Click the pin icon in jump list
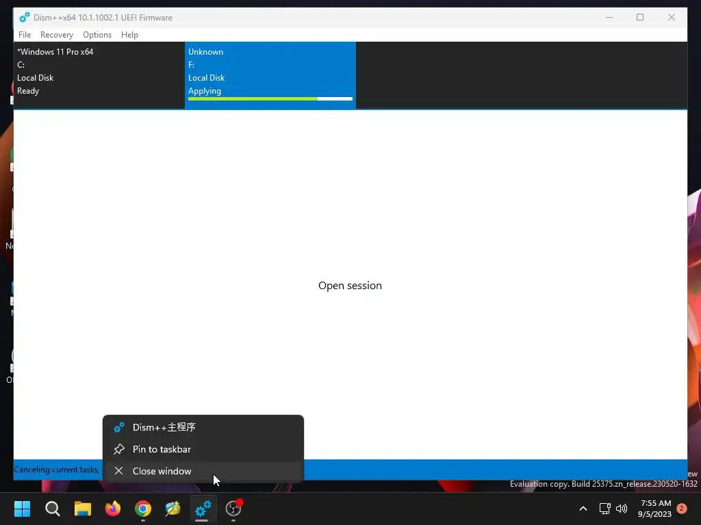 click(119, 449)
